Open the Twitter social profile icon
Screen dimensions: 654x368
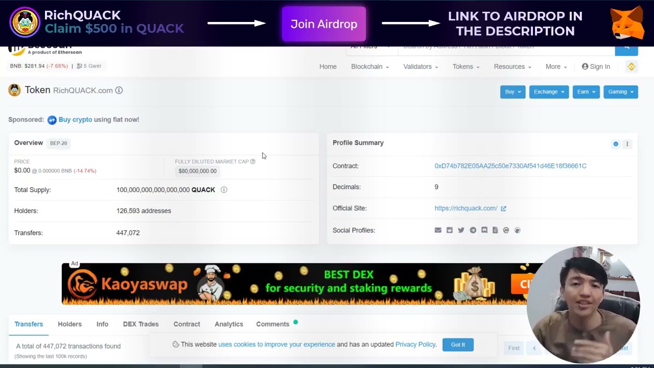pyautogui.click(x=461, y=230)
